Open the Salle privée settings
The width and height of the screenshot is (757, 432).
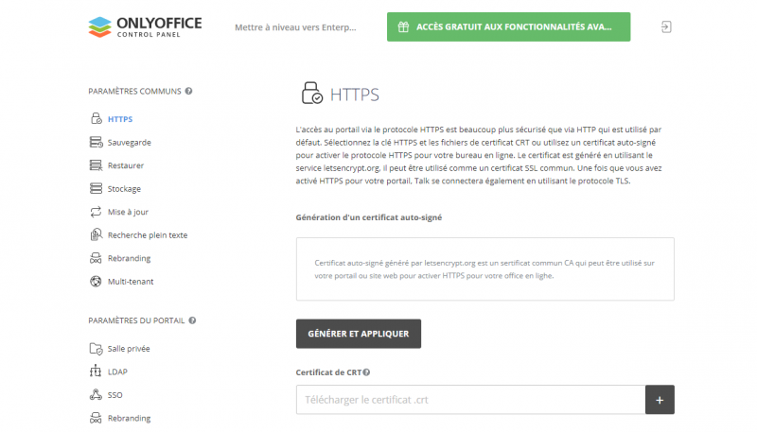point(129,349)
